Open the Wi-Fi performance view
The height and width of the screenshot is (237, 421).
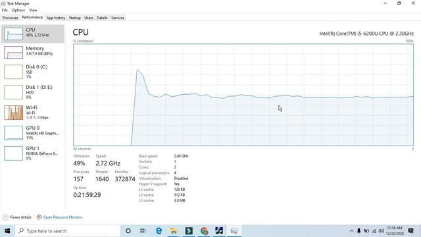pos(32,113)
